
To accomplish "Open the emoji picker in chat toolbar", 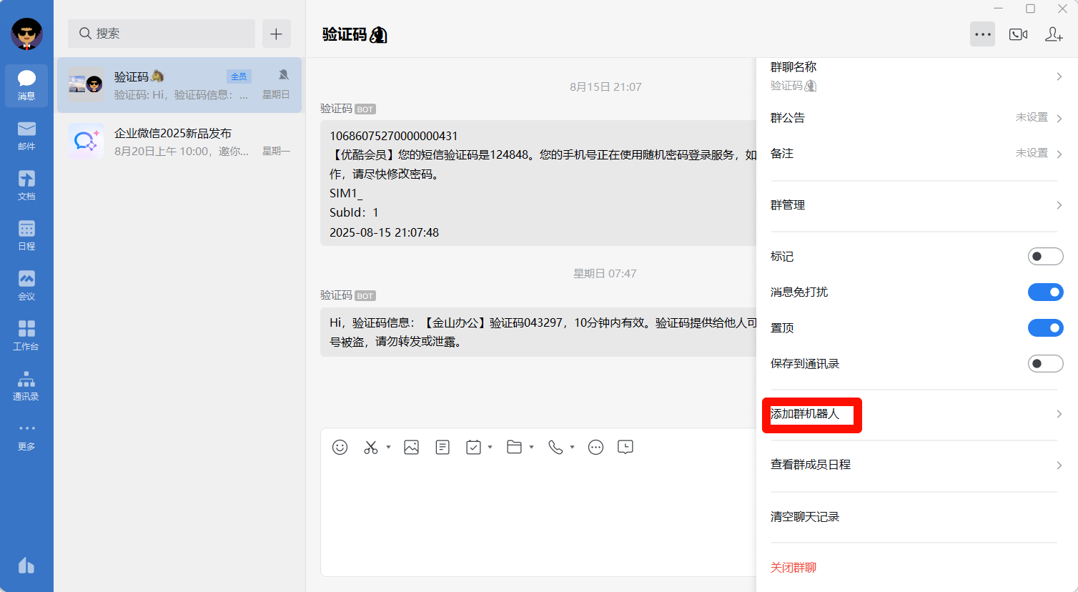I will pyautogui.click(x=340, y=447).
